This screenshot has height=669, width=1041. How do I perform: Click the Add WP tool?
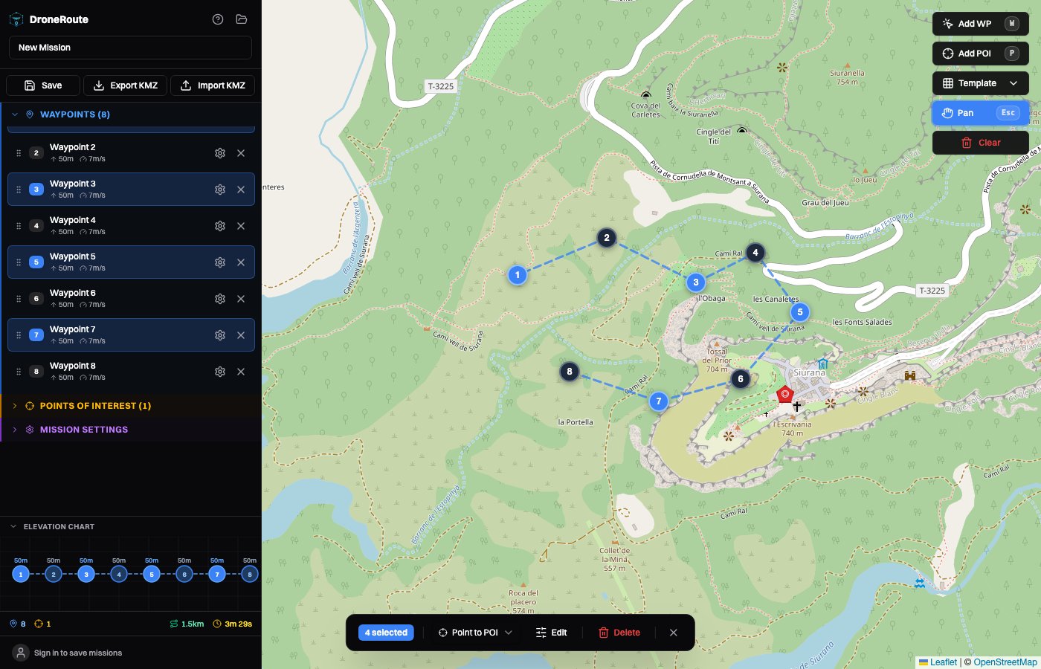point(980,23)
